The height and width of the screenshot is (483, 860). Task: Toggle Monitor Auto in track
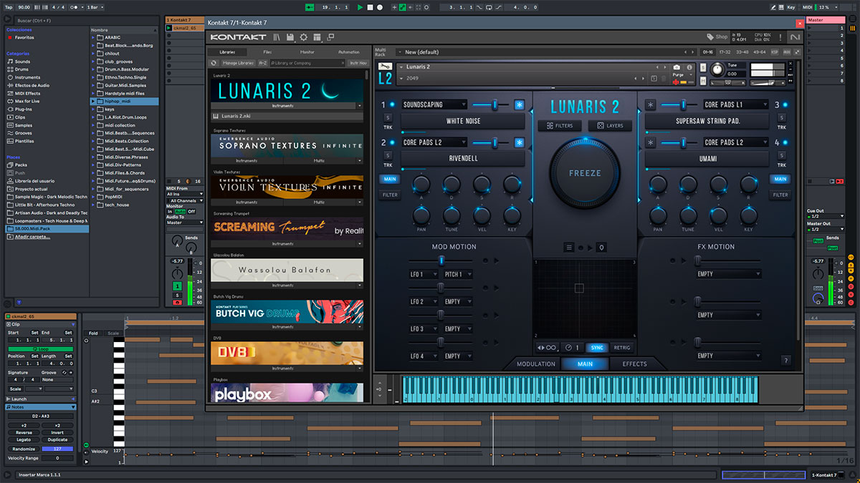180,212
